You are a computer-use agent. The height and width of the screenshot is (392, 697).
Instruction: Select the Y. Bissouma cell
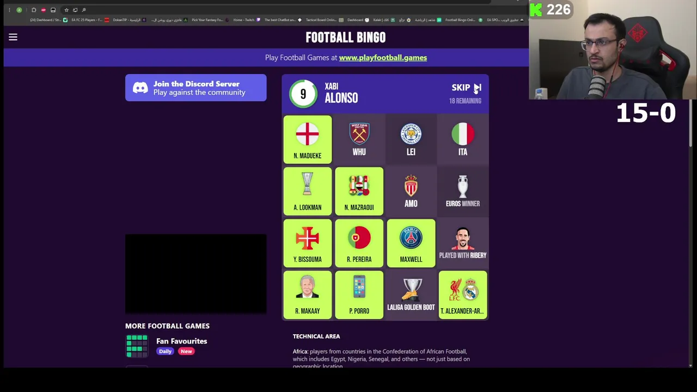point(307,243)
